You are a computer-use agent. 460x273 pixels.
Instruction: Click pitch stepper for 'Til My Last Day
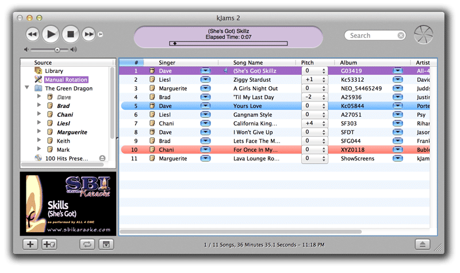pos(324,97)
